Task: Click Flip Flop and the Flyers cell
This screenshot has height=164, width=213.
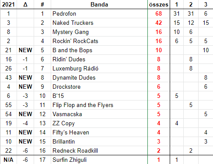Action: [x=99, y=105]
